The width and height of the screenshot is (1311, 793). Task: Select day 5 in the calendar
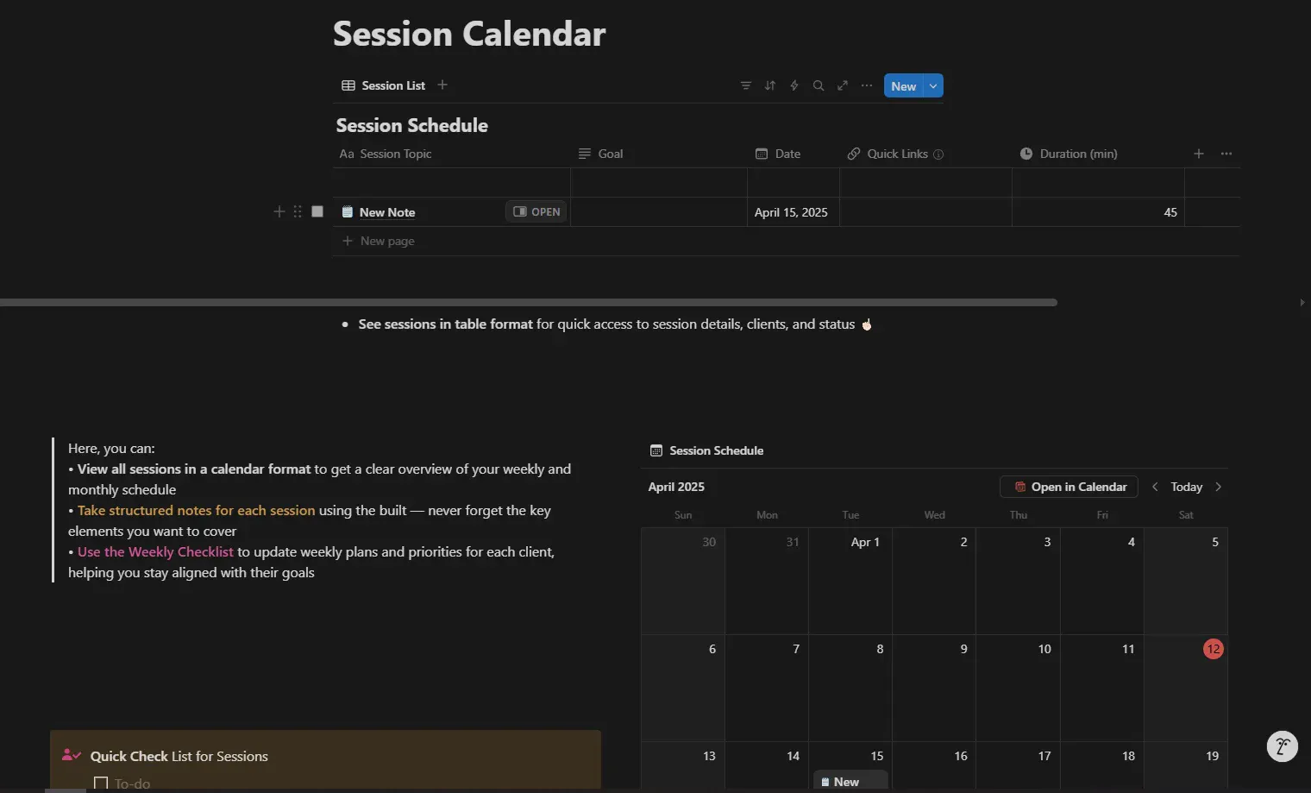click(1186, 581)
